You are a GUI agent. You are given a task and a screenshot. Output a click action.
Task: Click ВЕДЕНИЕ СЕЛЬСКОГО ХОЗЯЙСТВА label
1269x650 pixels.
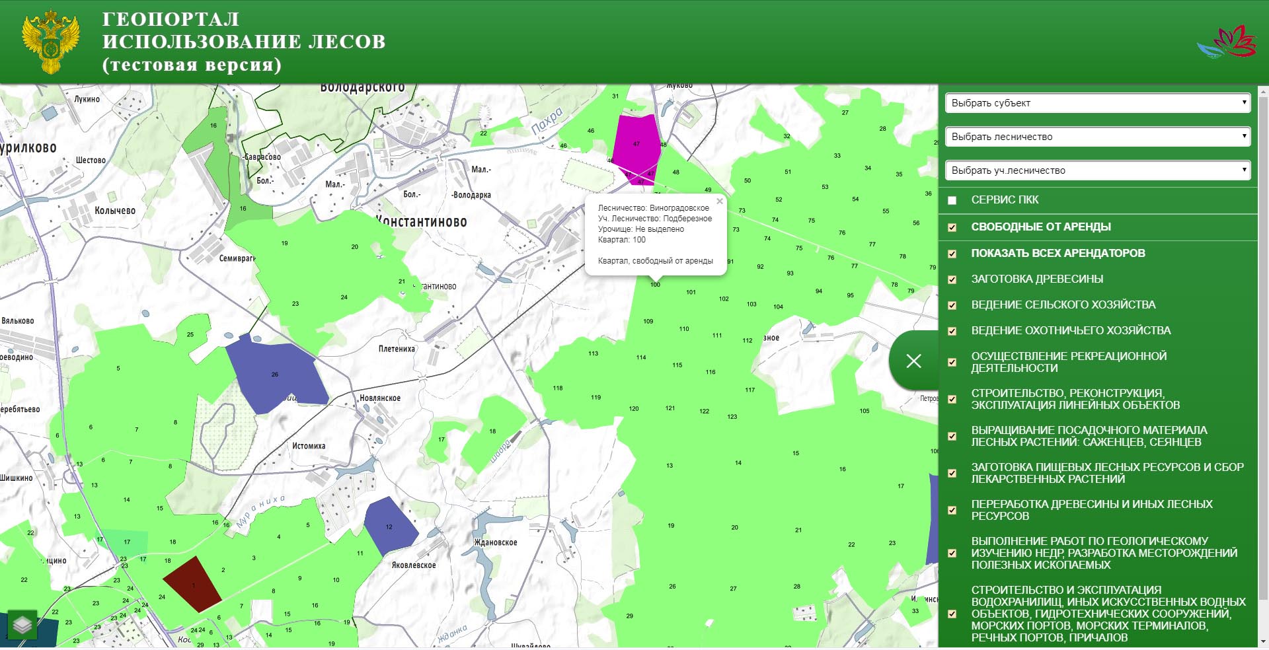coord(1063,305)
